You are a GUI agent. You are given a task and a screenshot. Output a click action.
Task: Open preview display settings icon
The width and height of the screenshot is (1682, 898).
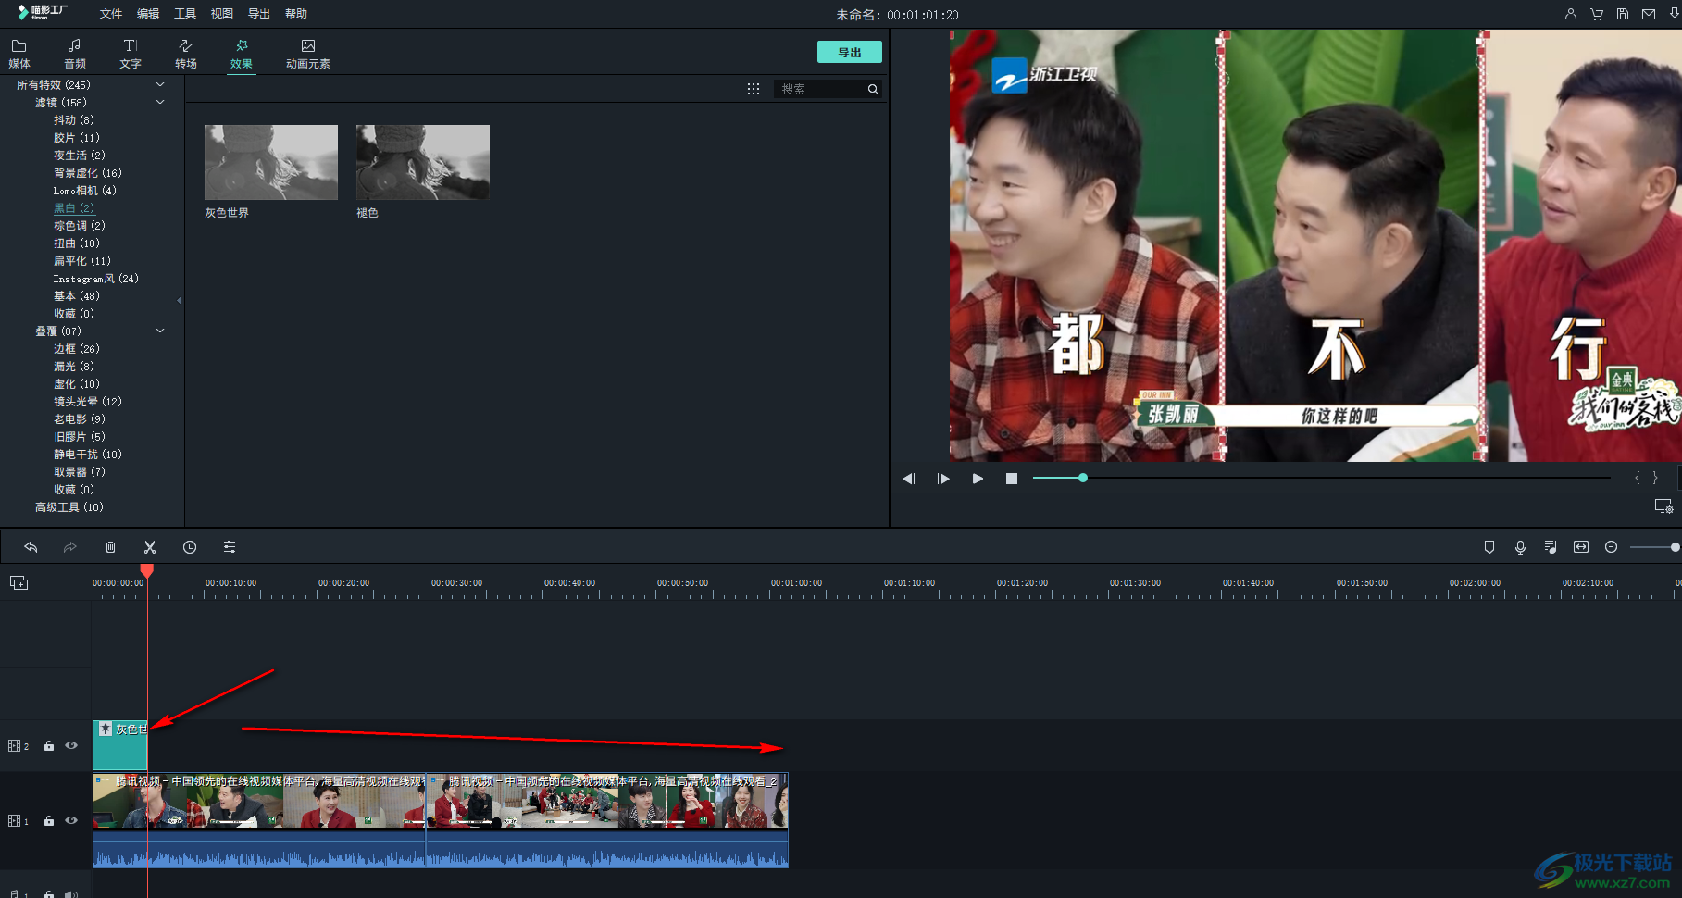[x=1663, y=506]
